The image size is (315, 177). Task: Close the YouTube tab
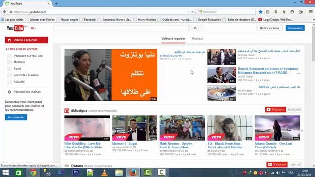coord(48,3)
